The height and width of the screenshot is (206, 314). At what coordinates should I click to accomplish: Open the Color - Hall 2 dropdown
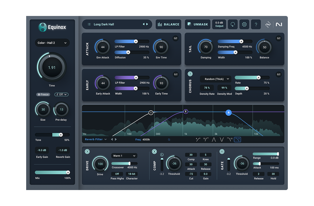point(52,43)
